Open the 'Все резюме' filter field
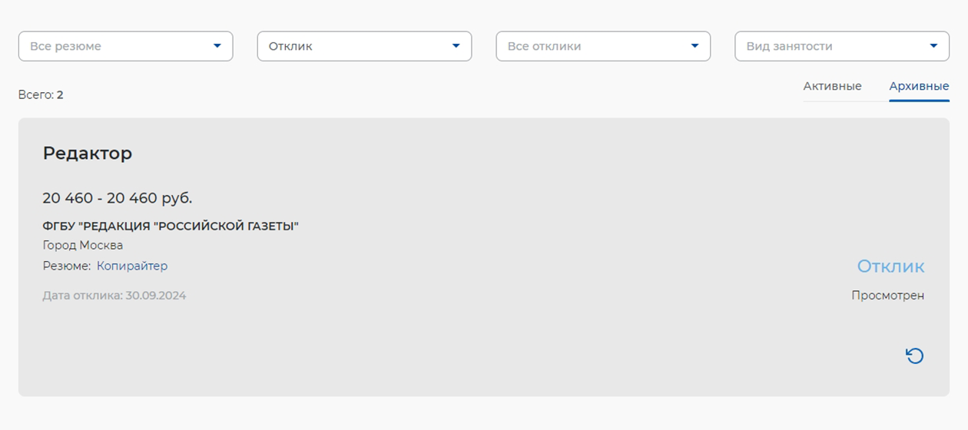Screen dimensions: 968x430 click(126, 46)
